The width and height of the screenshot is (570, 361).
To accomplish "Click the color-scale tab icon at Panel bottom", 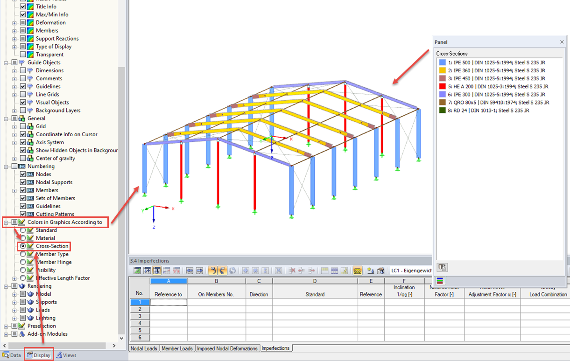I will (x=440, y=280).
